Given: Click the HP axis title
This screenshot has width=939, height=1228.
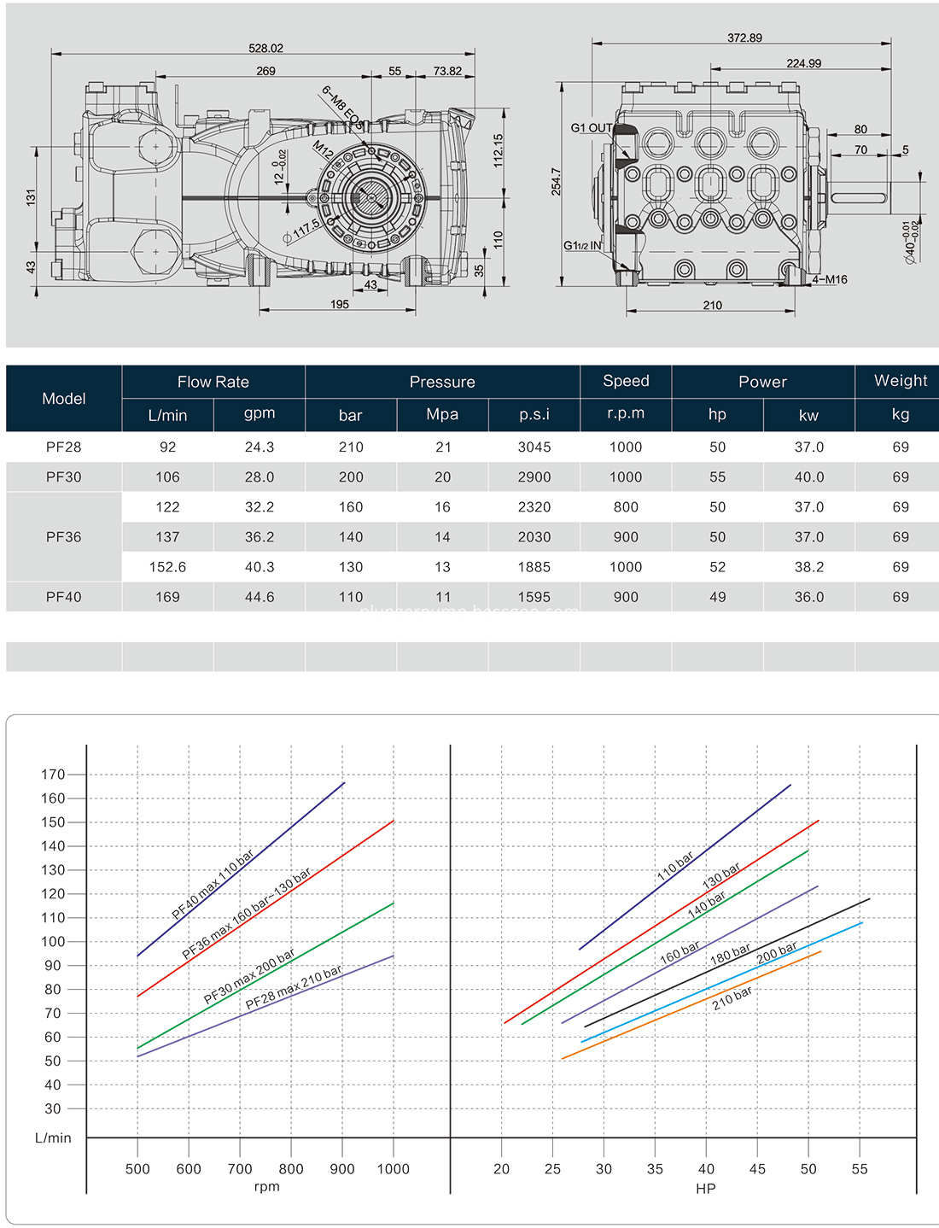Looking at the screenshot, I should [x=706, y=1189].
